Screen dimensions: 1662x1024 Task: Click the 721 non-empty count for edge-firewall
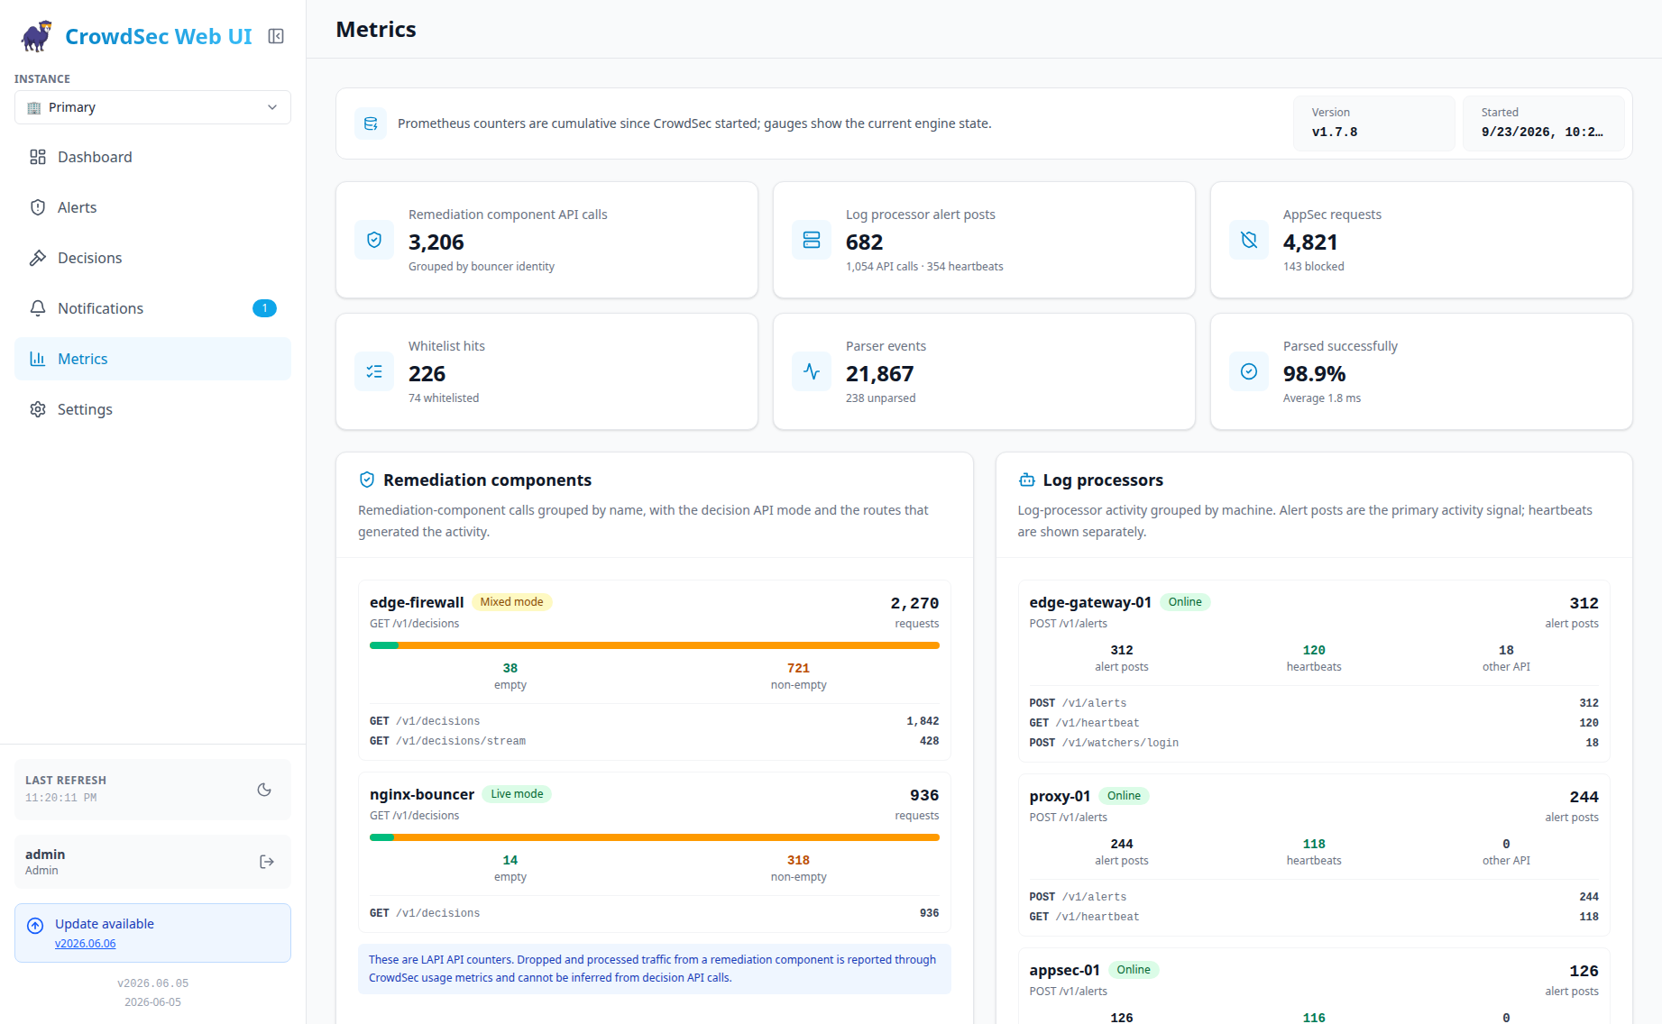point(798,668)
